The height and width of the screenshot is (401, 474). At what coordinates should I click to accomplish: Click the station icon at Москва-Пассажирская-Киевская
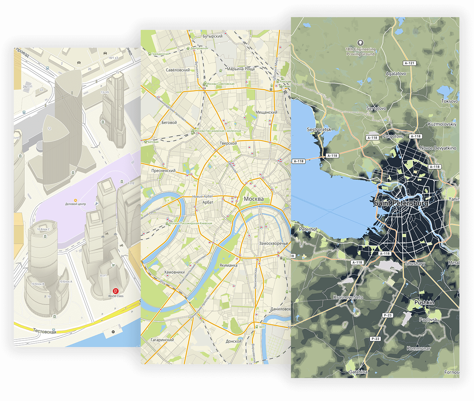tap(167, 223)
